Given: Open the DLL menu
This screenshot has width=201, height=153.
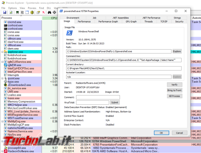Looking at the screenshot, I should [x=49, y=8].
